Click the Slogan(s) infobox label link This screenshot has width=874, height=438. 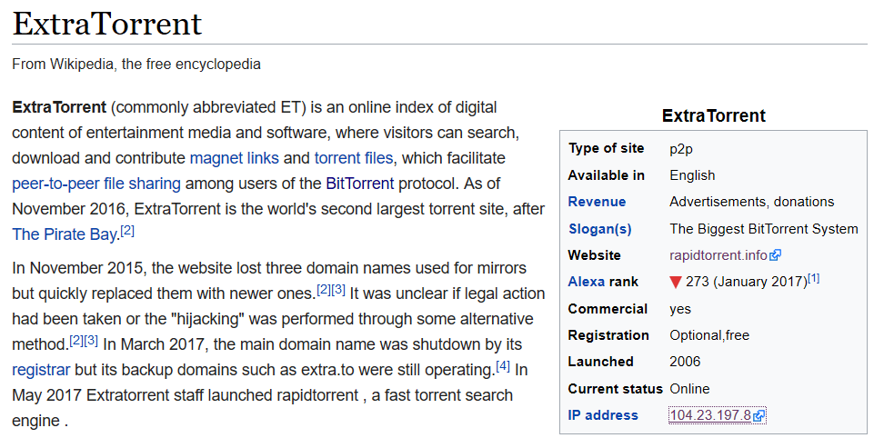[599, 229]
